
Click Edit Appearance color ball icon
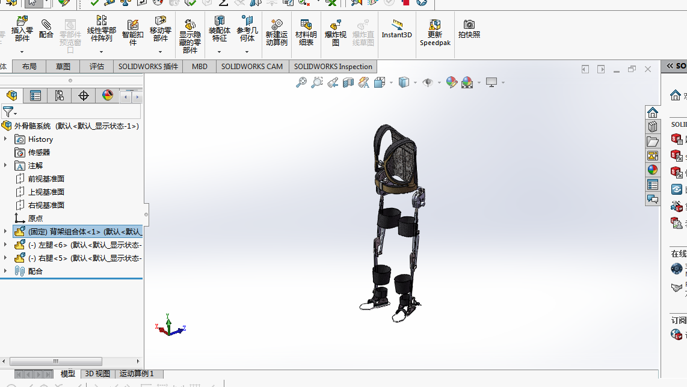[451, 82]
